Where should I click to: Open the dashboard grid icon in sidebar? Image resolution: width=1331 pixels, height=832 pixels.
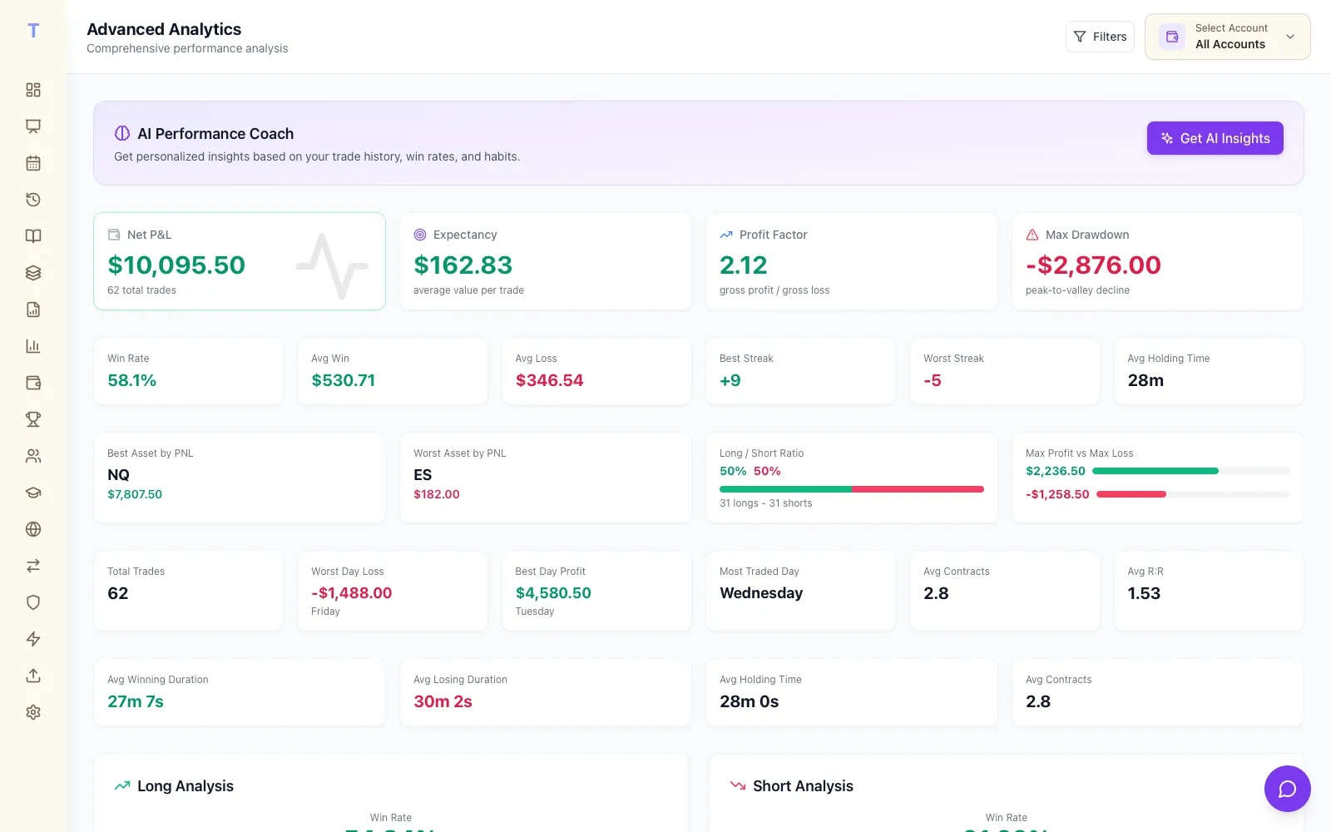pos(33,90)
